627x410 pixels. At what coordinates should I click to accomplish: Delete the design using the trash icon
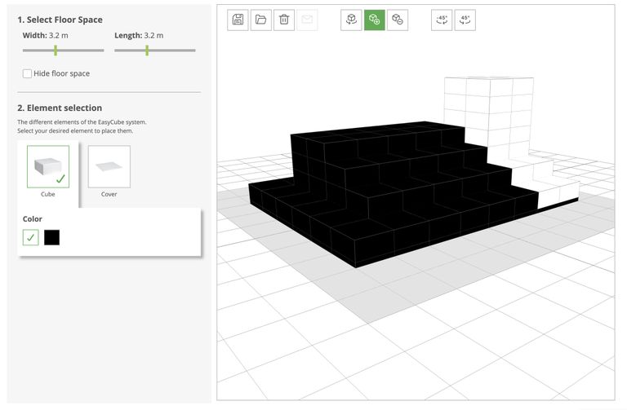tap(284, 20)
